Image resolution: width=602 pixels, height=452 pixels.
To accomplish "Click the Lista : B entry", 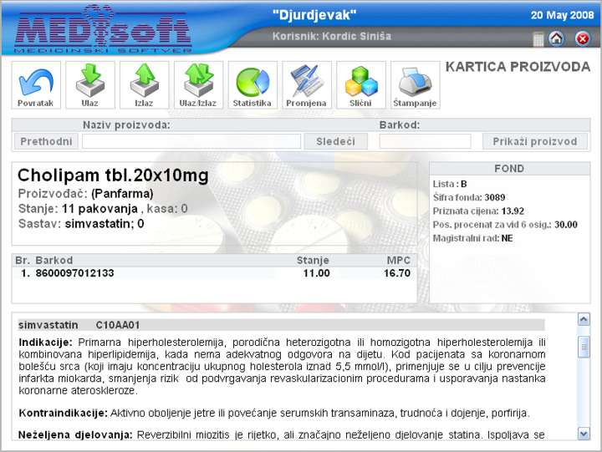I will 450,184.
